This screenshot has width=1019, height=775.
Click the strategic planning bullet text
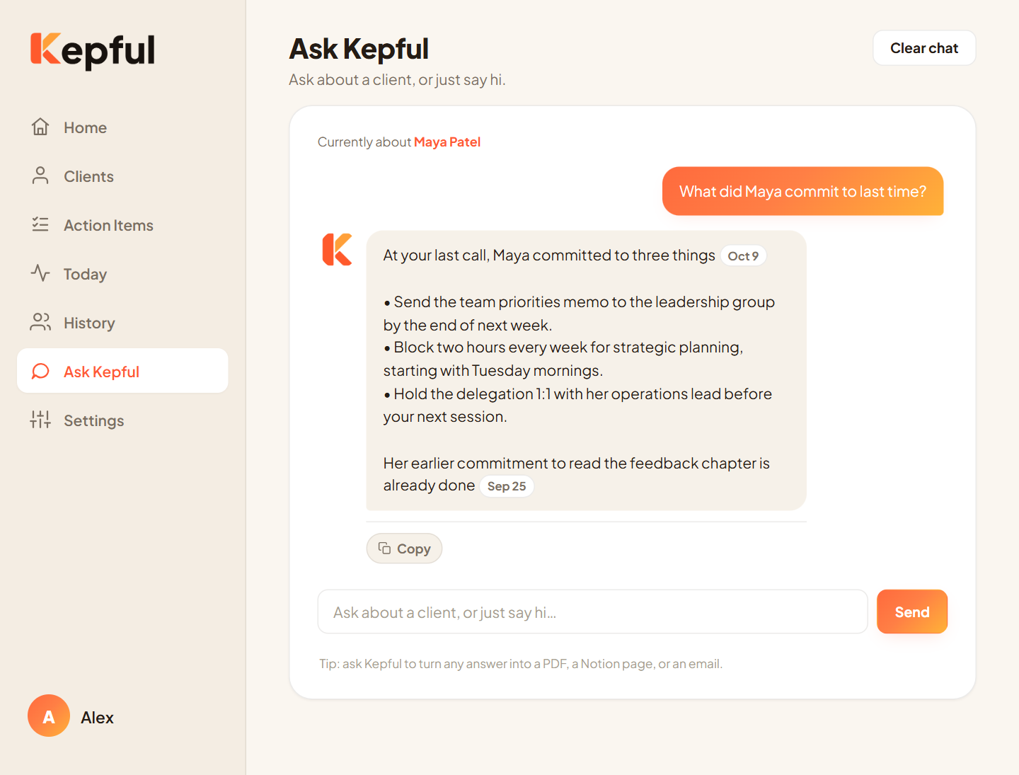tap(563, 359)
